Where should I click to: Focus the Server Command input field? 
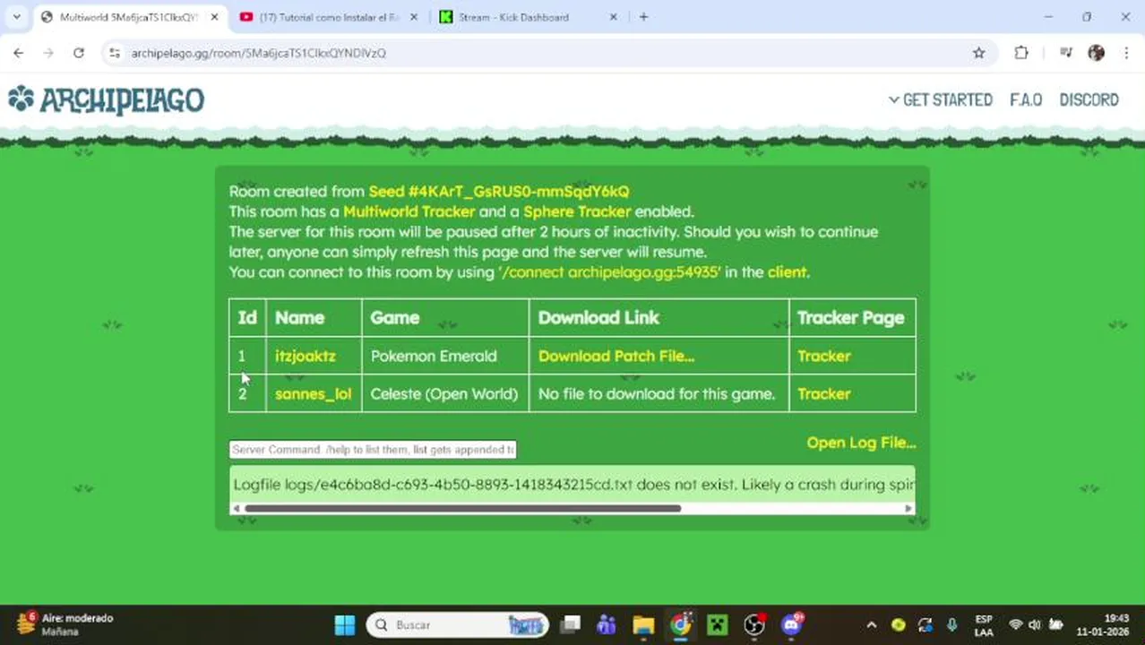373,449
